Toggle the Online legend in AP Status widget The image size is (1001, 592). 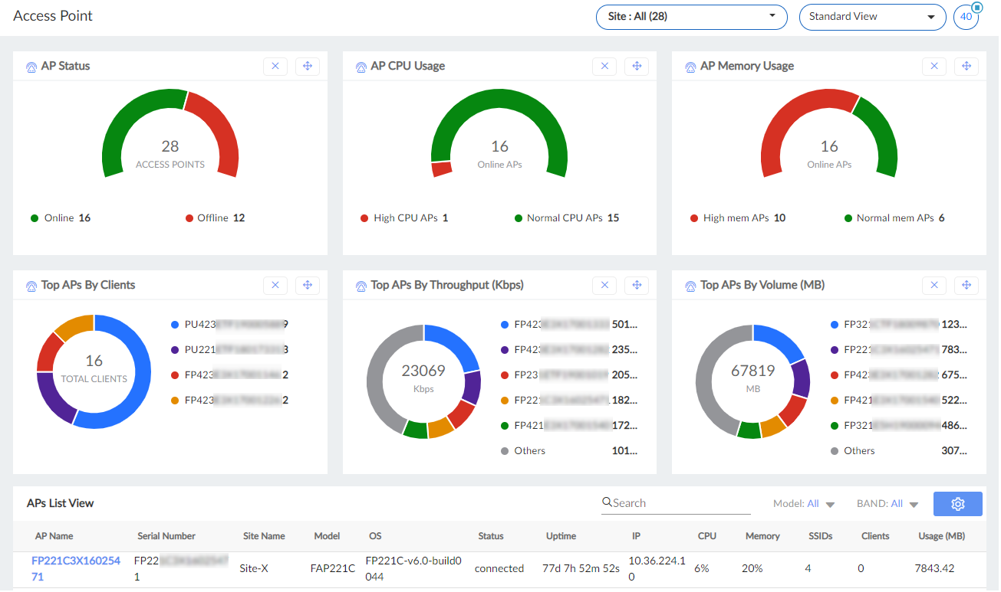[x=61, y=218]
